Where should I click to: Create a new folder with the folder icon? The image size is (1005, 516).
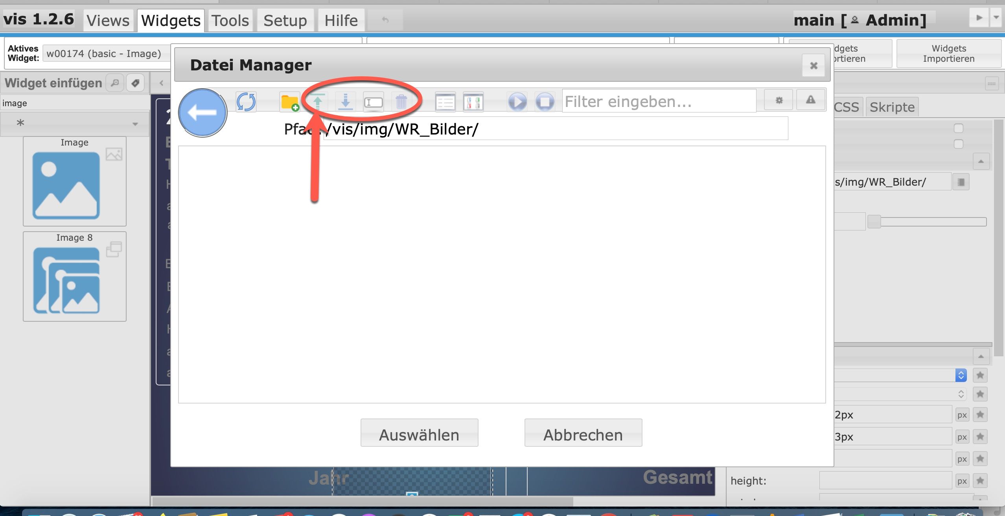(x=290, y=102)
